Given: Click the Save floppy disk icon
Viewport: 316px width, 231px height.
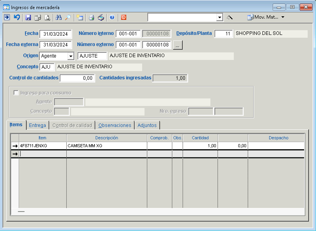Looking at the screenshot, I should (28, 17).
